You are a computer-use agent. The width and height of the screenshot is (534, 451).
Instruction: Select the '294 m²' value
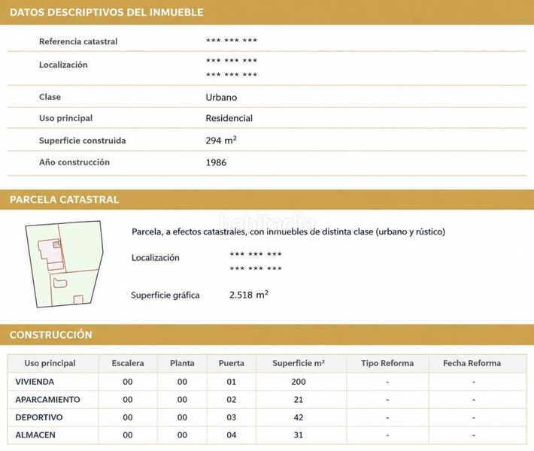click(x=221, y=140)
